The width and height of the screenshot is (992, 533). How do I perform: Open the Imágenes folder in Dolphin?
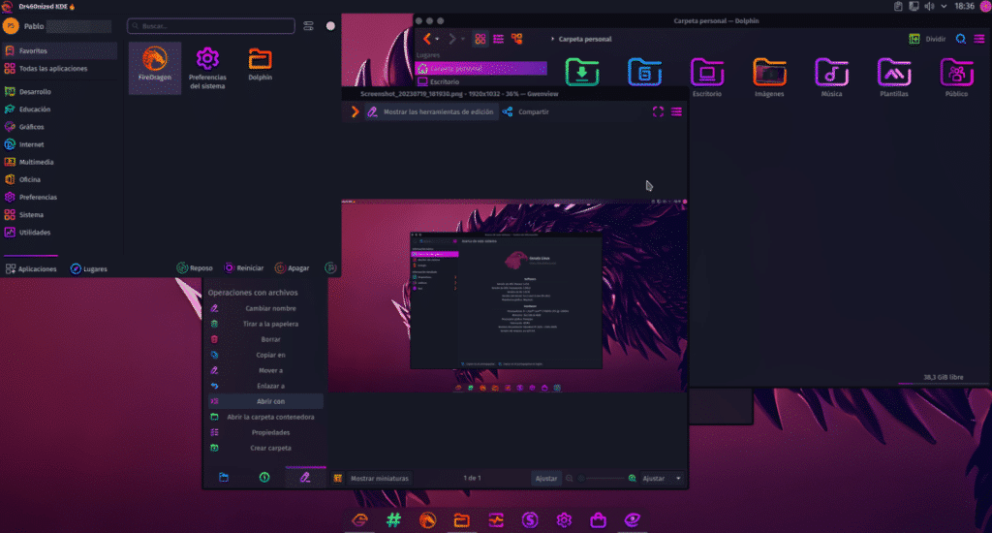(769, 77)
